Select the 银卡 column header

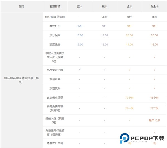point(104,6)
